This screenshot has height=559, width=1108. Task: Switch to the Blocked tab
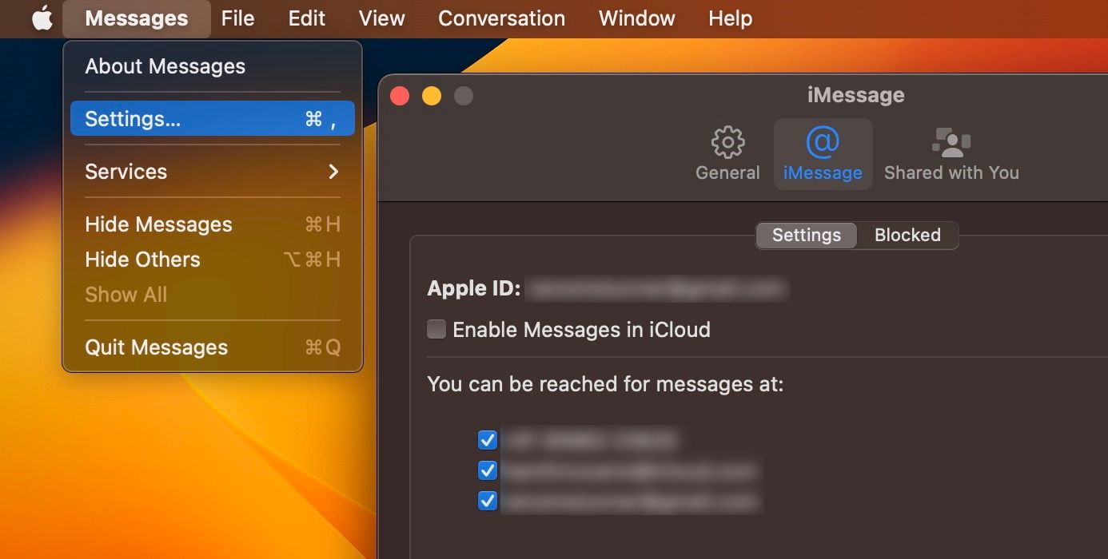[x=907, y=235]
